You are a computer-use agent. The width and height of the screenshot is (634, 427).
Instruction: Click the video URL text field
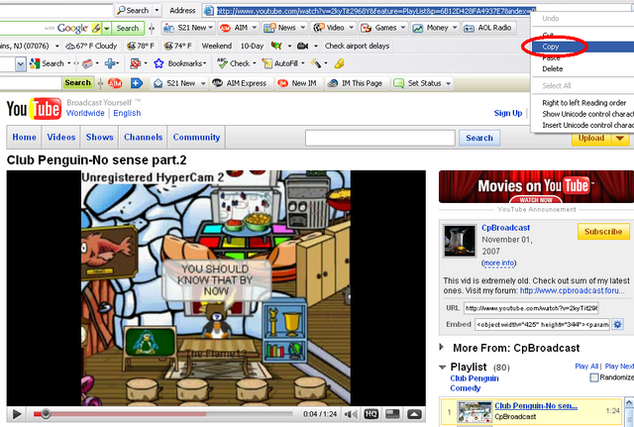[x=531, y=308]
